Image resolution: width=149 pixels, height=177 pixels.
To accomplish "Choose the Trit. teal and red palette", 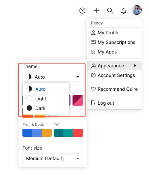I will click(69, 133).
